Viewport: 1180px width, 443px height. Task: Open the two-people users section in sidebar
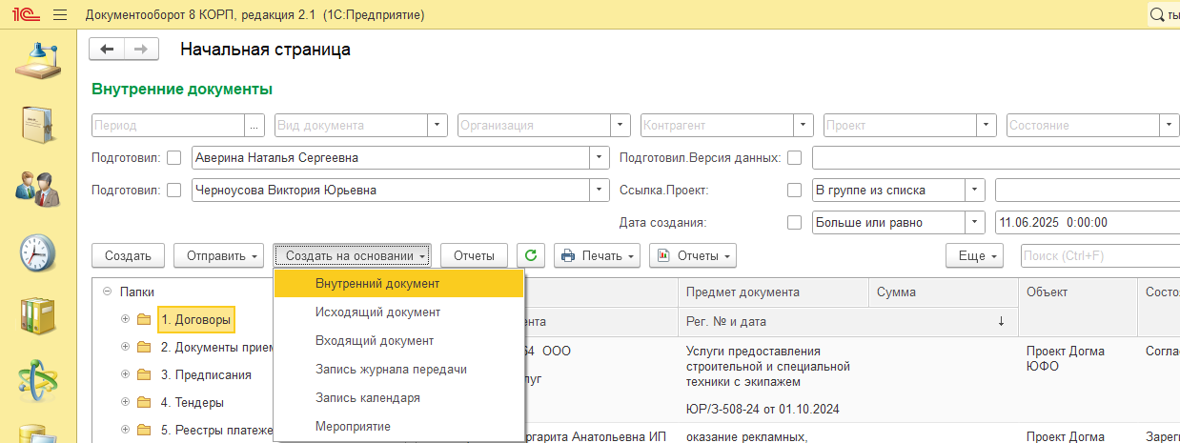click(38, 187)
